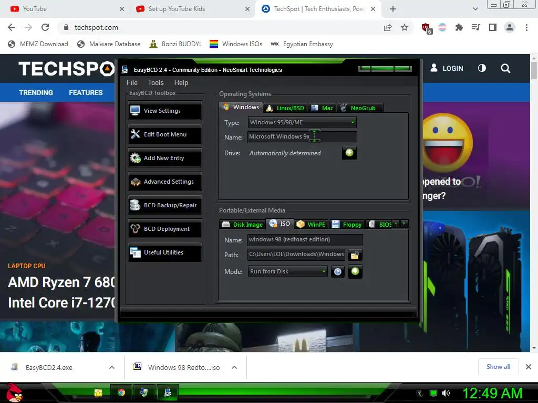Select the Windows operating systems tab

pyautogui.click(x=241, y=107)
